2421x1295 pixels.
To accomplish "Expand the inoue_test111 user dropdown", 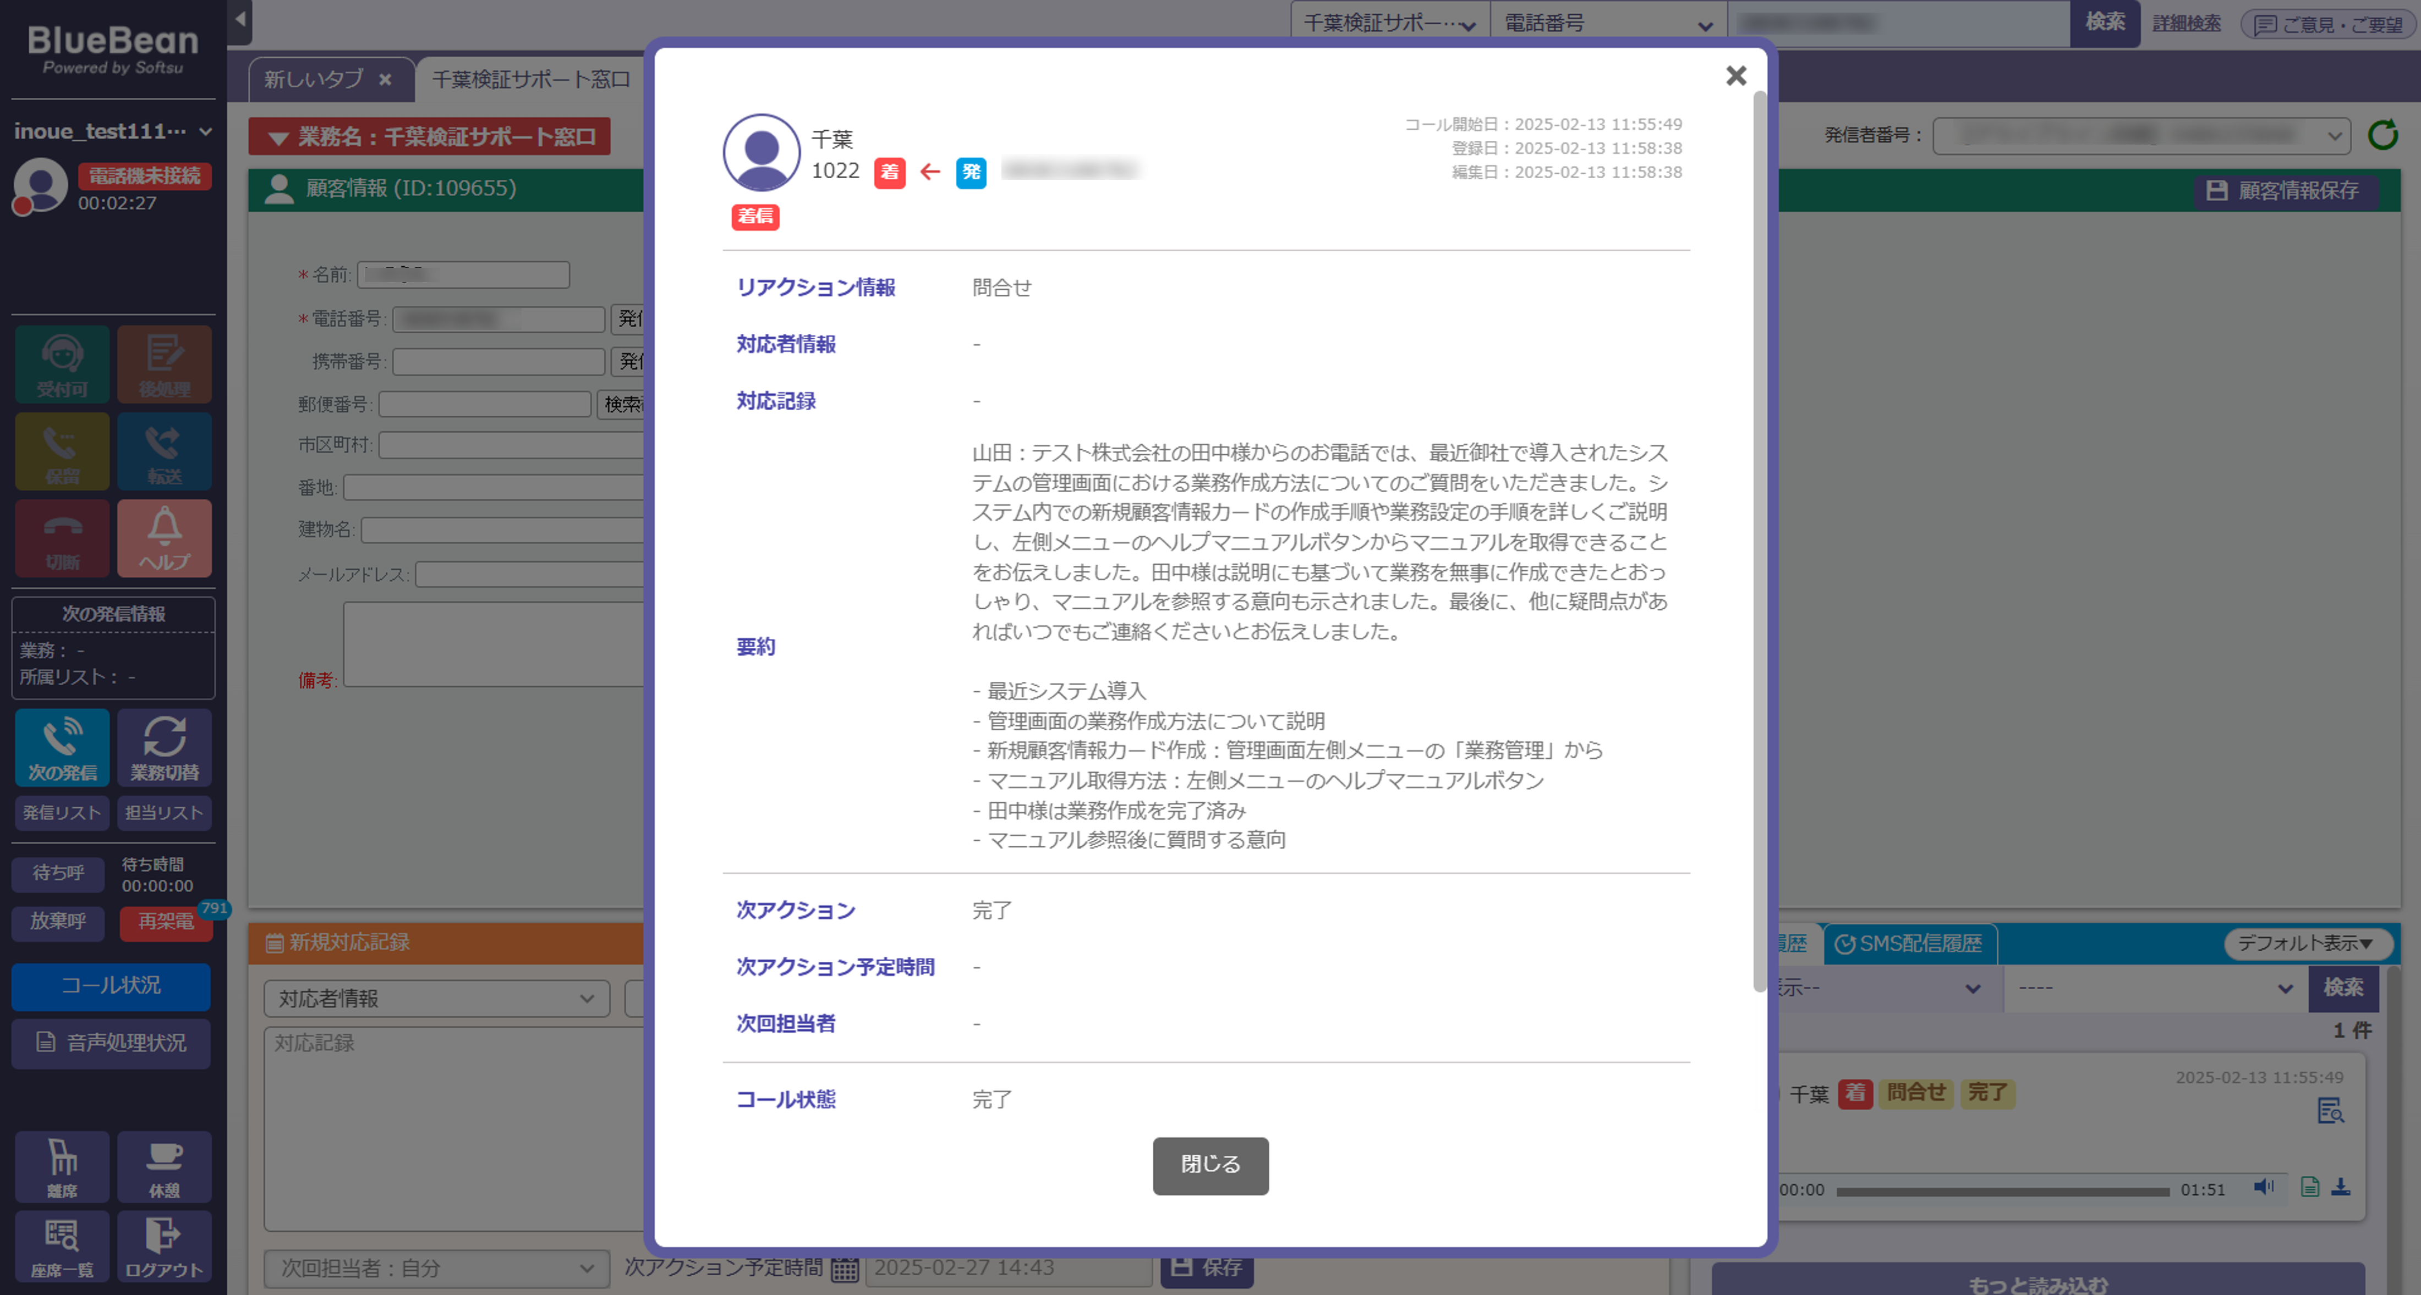I will (x=206, y=131).
